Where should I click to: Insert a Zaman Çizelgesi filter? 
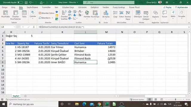(x=146, y=15)
